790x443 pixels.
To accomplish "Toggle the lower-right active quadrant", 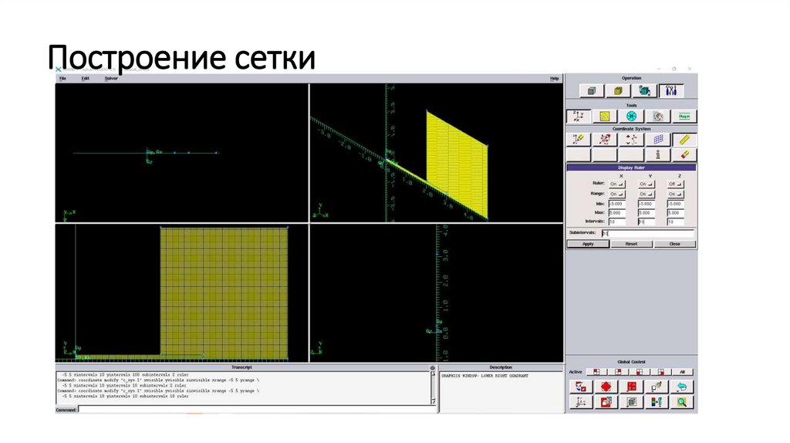I will 661,372.
